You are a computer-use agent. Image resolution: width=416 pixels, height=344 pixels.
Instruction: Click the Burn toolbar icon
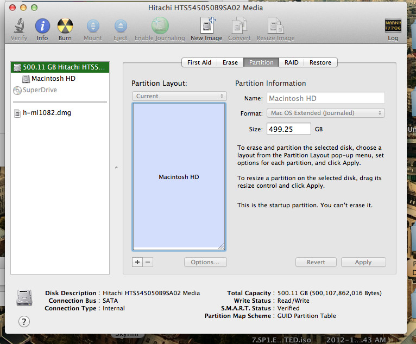click(65, 26)
